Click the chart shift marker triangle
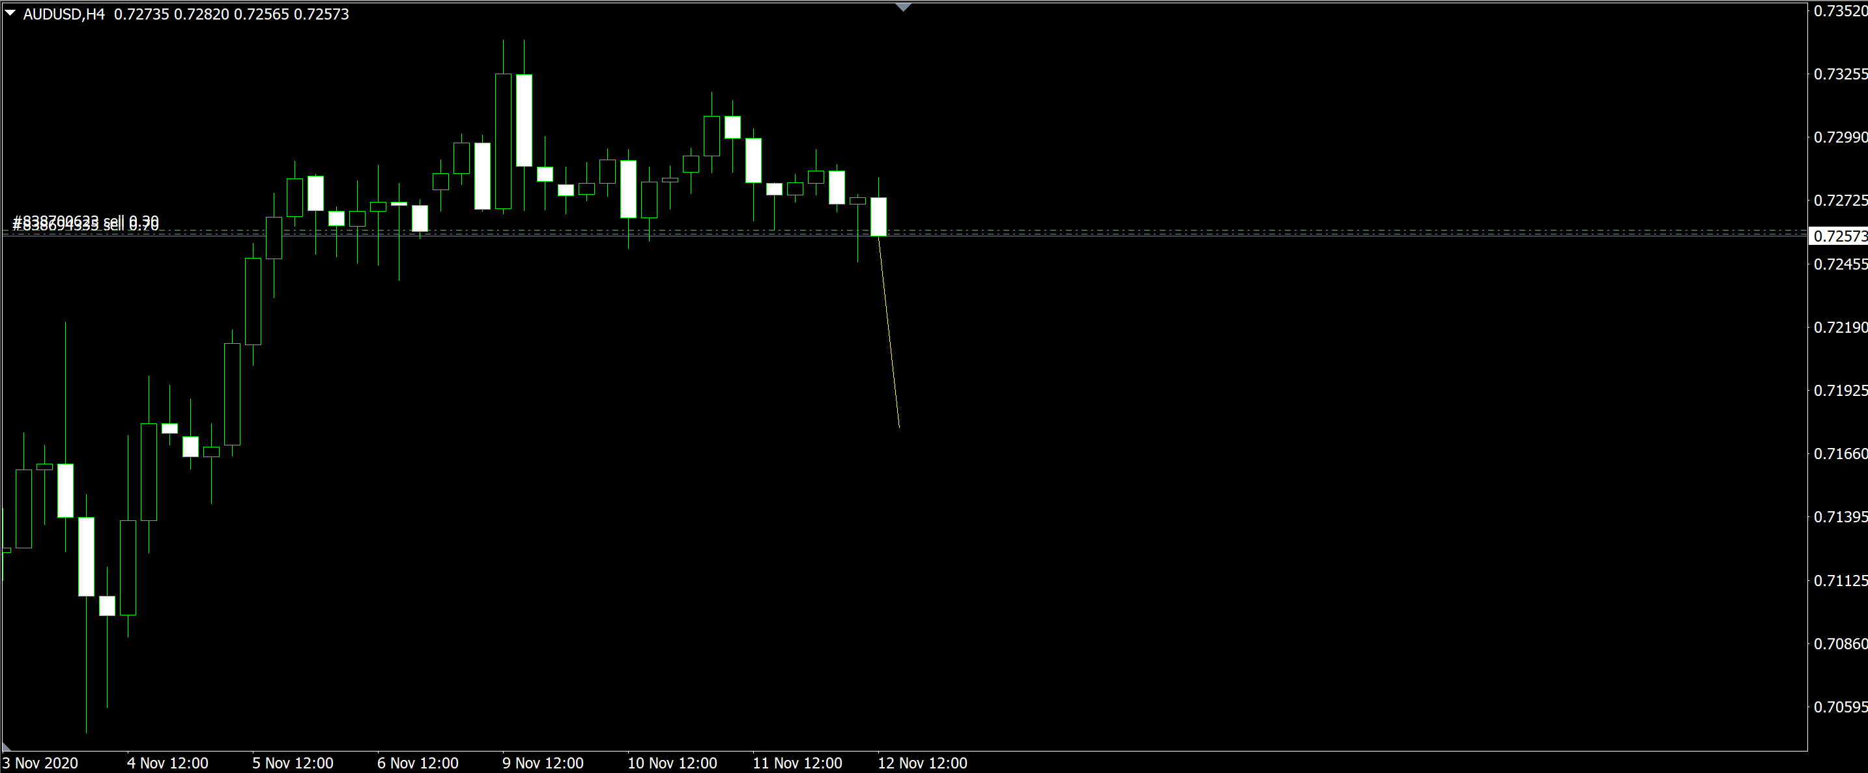Image resolution: width=1868 pixels, height=773 pixels. point(903,7)
